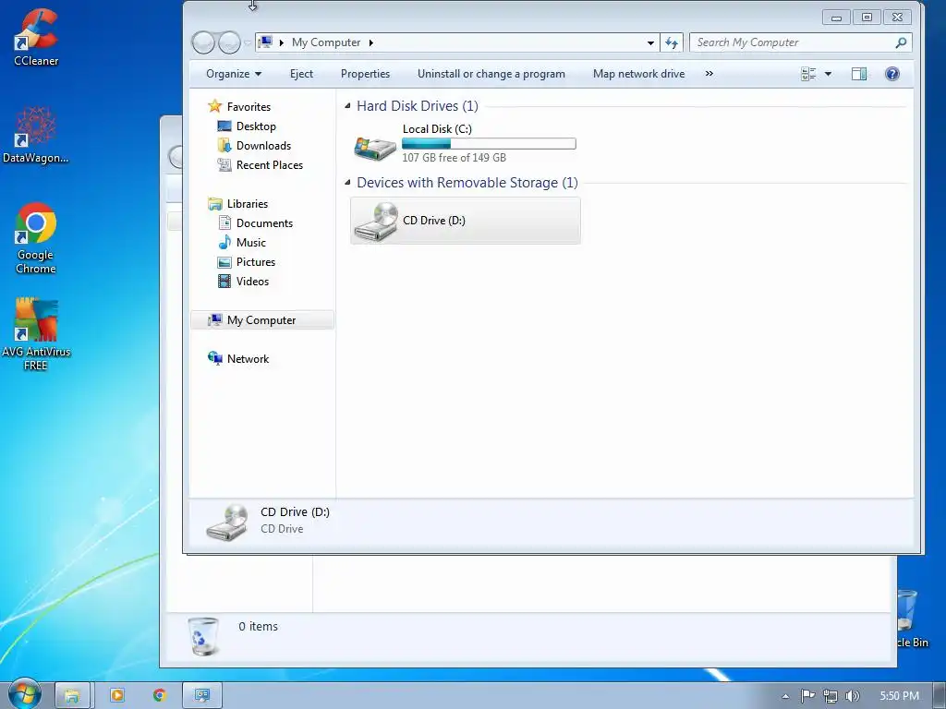This screenshot has height=709, width=946.
Task: Refresh the My Computer address bar
Action: [672, 42]
